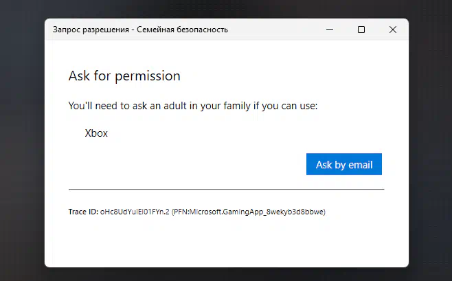Click the "You'll need to ask an adult" sentence
Screen dimensions: 452x281
[193, 106]
